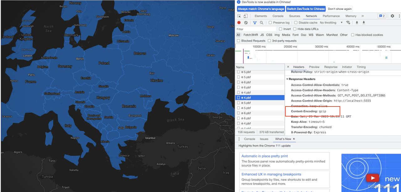
Task: Play the What's New YouTube video
Action: [372, 178]
